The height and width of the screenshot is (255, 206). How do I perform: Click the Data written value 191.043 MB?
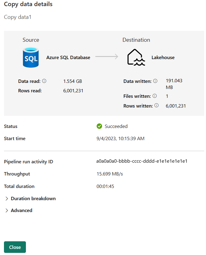[x=174, y=84]
